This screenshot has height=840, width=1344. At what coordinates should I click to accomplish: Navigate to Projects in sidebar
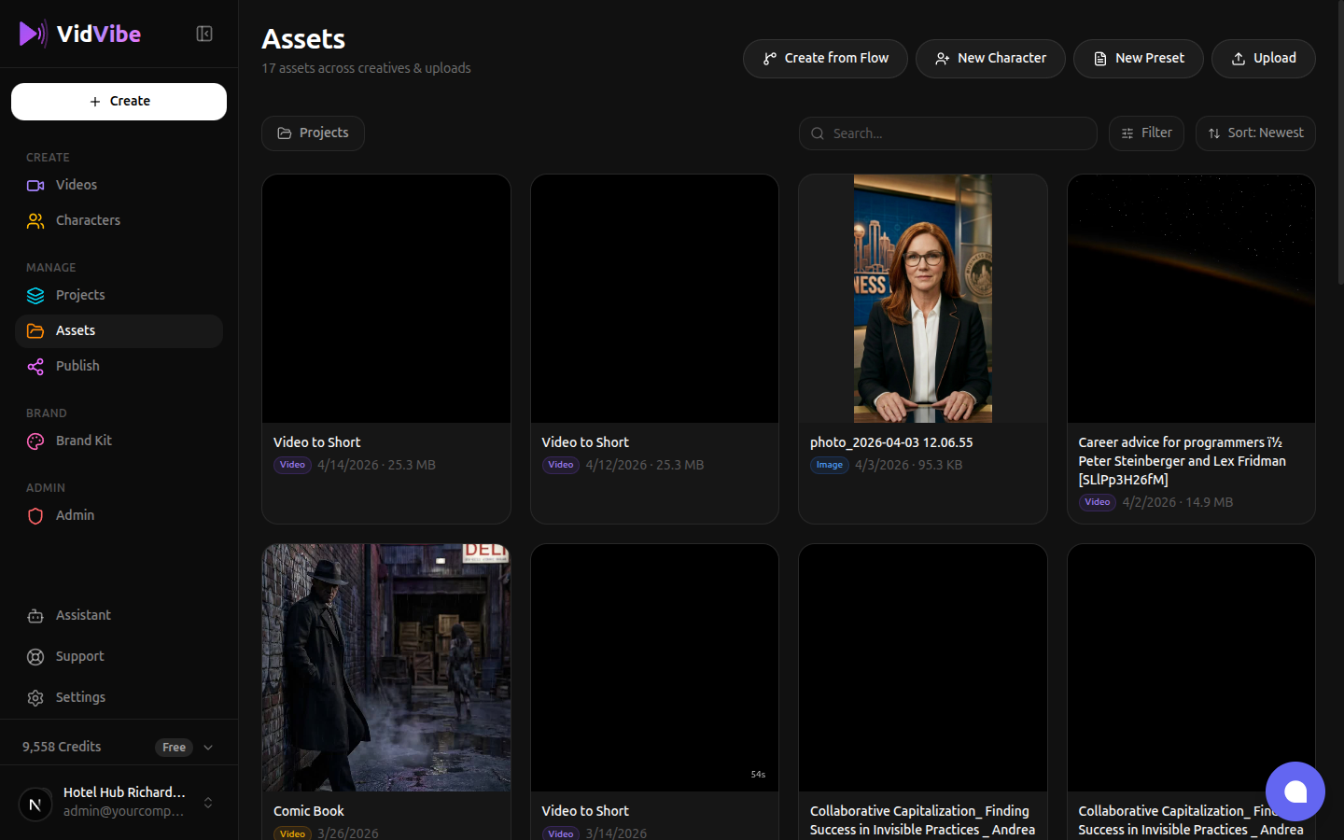coord(119,296)
